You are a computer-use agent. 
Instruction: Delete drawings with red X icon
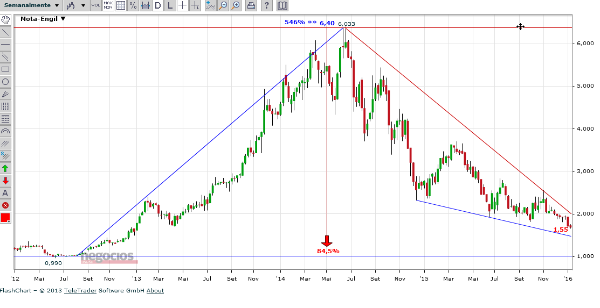pos(5,205)
